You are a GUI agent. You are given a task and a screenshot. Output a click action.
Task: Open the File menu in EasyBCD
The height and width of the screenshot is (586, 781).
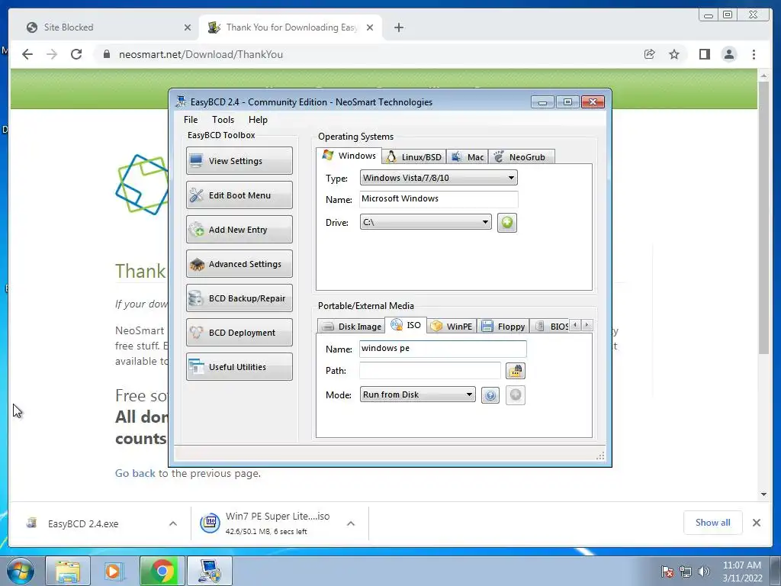point(191,120)
